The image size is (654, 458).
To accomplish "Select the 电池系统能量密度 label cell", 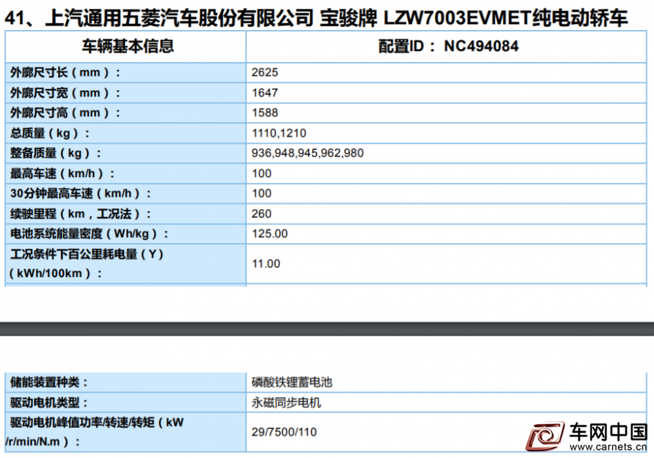I will 126,234.
